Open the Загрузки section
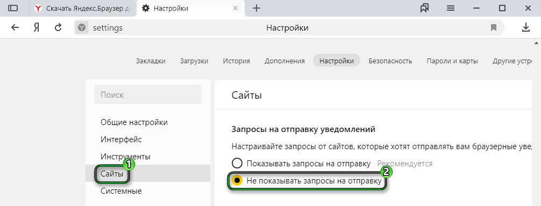The width and height of the screenshot is (541, 206). 194,61
